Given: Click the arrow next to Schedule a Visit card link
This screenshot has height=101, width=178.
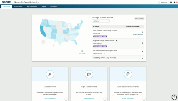Looking at the screenshot, I should tap(105, 99).
